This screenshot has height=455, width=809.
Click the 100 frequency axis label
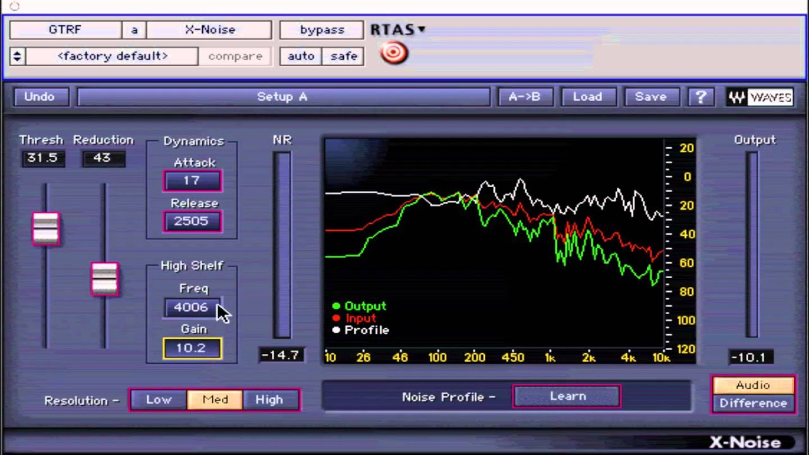(x=437, y=358)
